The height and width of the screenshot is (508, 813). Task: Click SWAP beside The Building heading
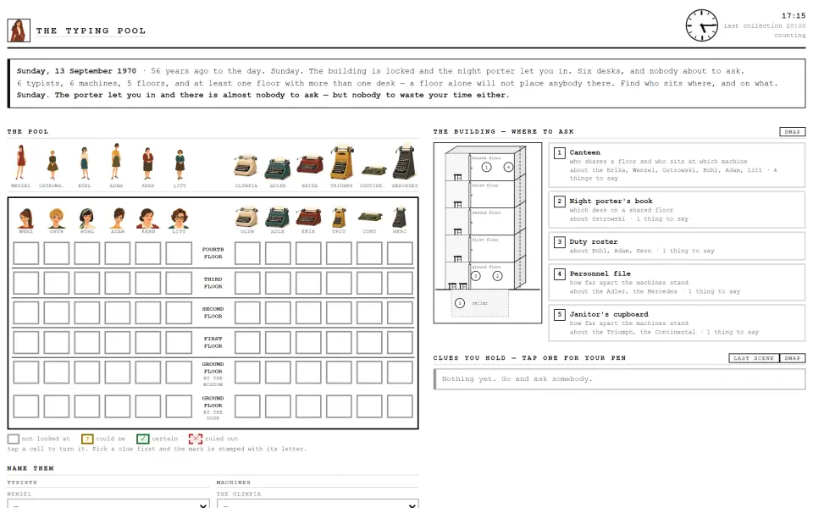(793, 132)
